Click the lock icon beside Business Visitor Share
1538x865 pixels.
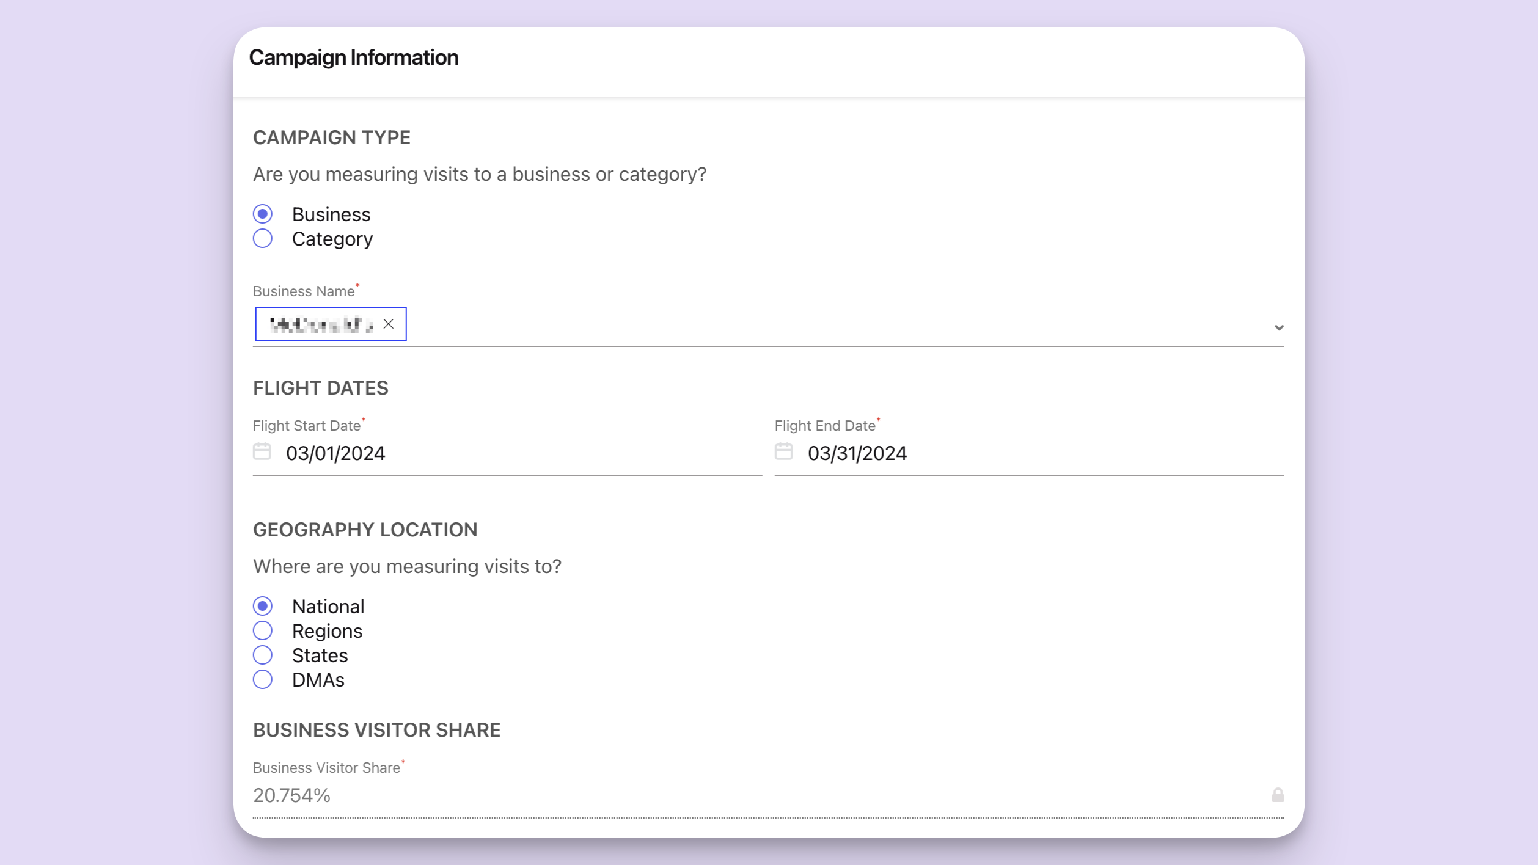click(1278, 795)
